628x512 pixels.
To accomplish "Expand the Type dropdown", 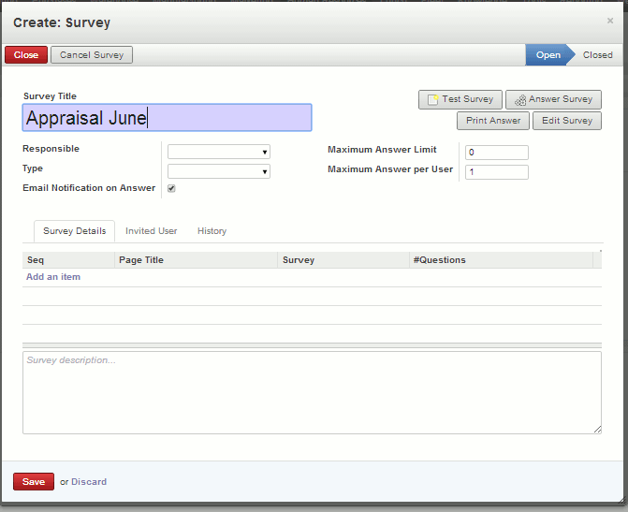I will [x=219, y=171].
